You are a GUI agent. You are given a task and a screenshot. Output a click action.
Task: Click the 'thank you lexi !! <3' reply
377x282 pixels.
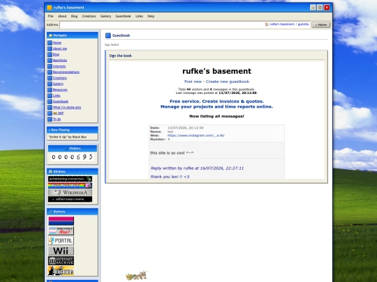(x=170, y=177)
